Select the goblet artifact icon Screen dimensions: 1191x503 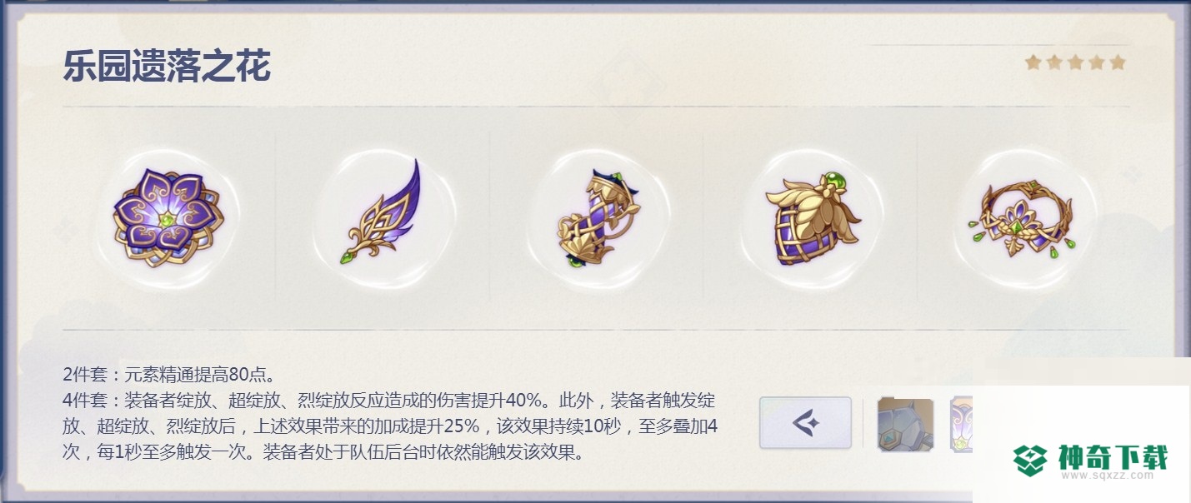click(x=809, y=219)
